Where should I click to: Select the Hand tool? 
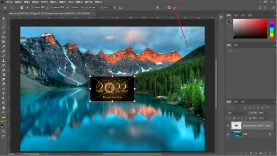pos(3,108)
